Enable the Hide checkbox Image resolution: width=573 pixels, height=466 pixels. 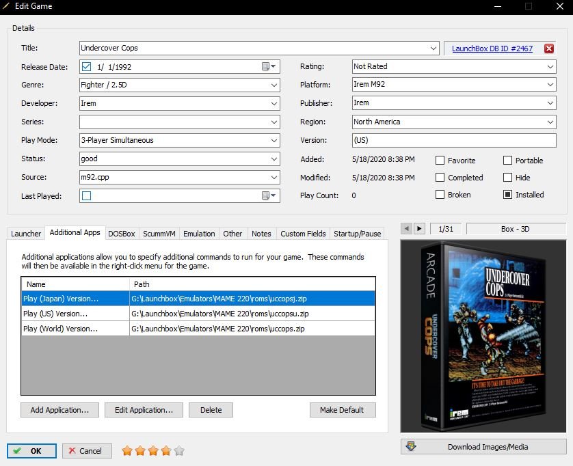tap(507, 178)
